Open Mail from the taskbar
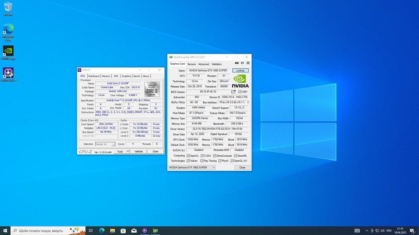Viewport: 419px width, 235px height. coord(134,230)
